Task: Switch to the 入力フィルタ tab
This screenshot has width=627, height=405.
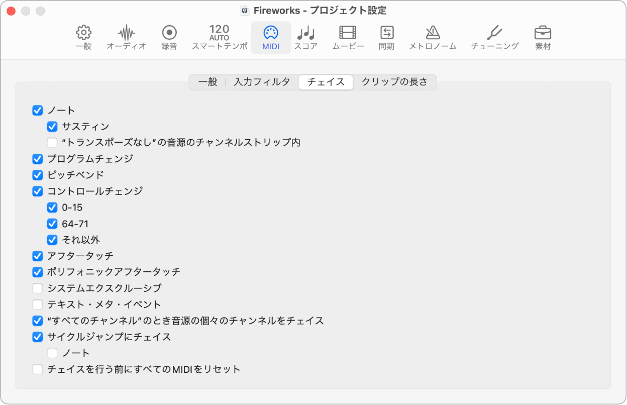Action: pyautogui.click(x=262, y=82)
